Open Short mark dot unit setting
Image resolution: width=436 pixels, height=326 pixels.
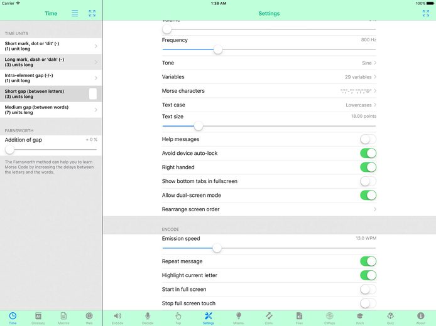point(51,46)
